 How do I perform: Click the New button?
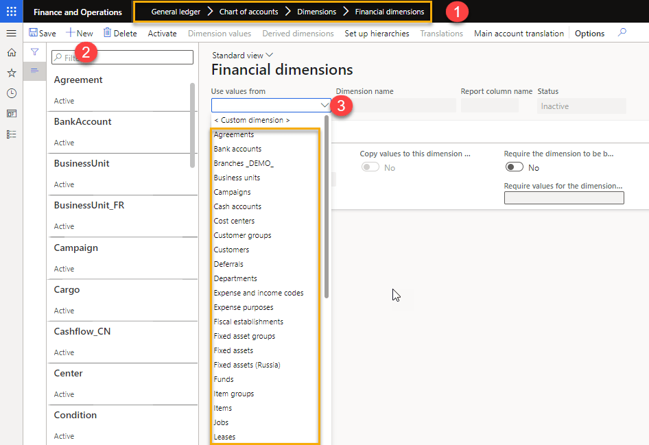click(x=80, y=33)
